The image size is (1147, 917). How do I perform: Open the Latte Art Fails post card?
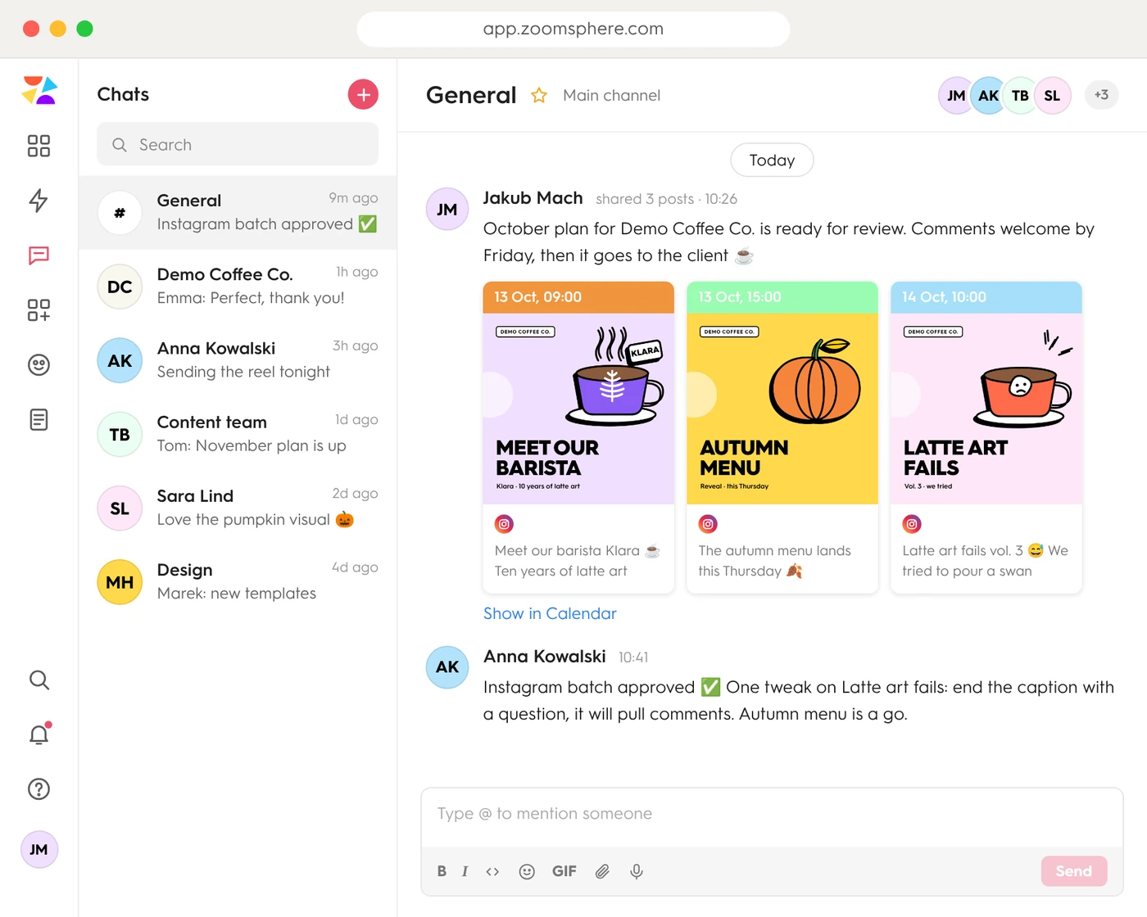[986, 437]
